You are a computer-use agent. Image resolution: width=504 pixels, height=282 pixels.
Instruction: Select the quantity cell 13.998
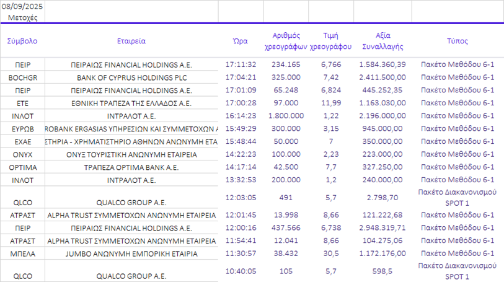coord(286,215)
